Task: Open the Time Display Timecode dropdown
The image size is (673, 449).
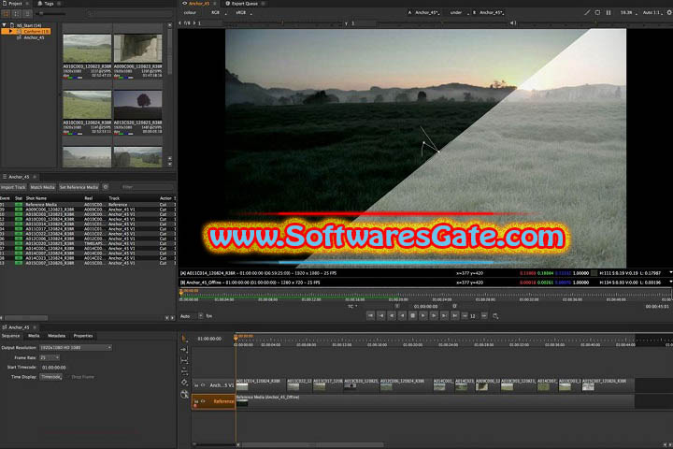Action: point(51,377)
